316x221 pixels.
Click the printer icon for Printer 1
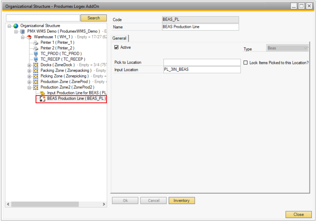click(36, 43)
